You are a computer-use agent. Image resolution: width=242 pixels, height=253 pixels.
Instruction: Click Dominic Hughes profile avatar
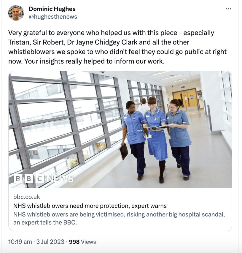coord(16,13)
